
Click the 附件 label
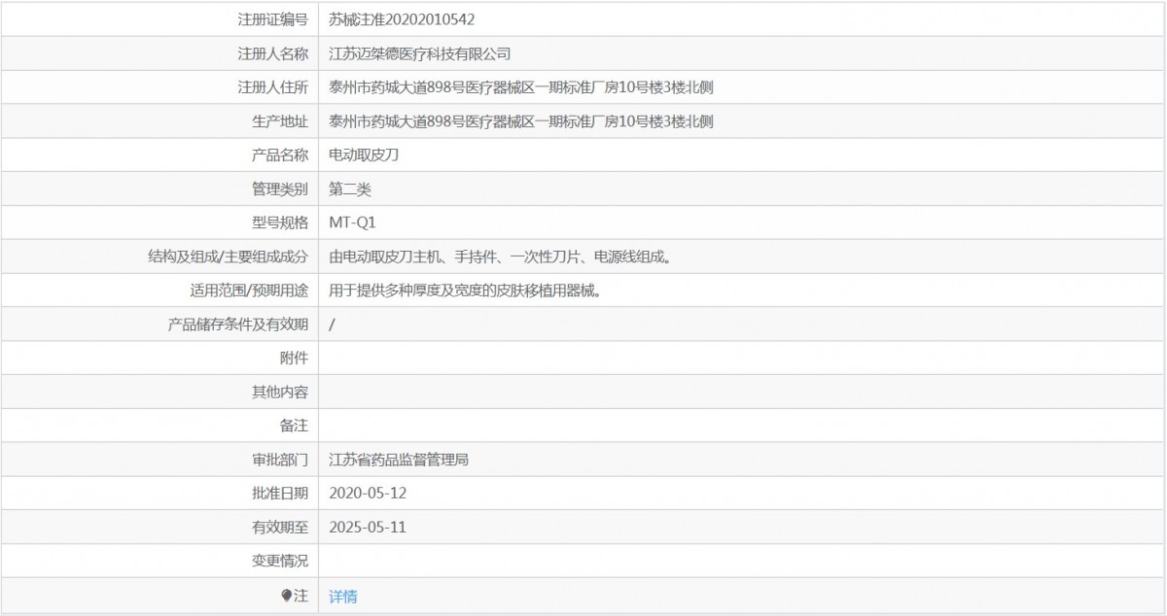pyautogui.click(x=294, y=359)
